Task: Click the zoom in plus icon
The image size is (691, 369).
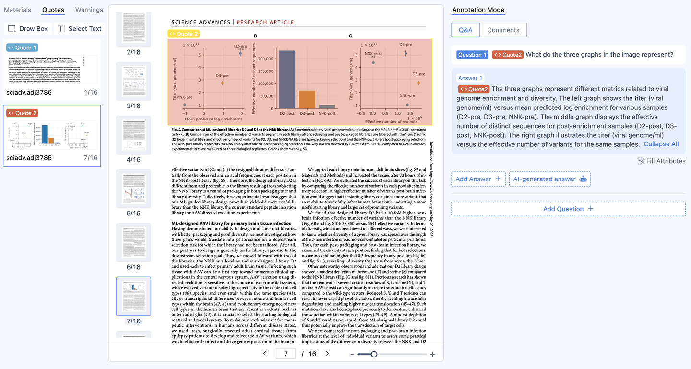Action: click(x=432, y=354)
